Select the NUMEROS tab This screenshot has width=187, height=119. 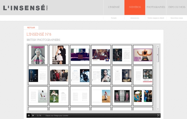[x=135, y=7]
